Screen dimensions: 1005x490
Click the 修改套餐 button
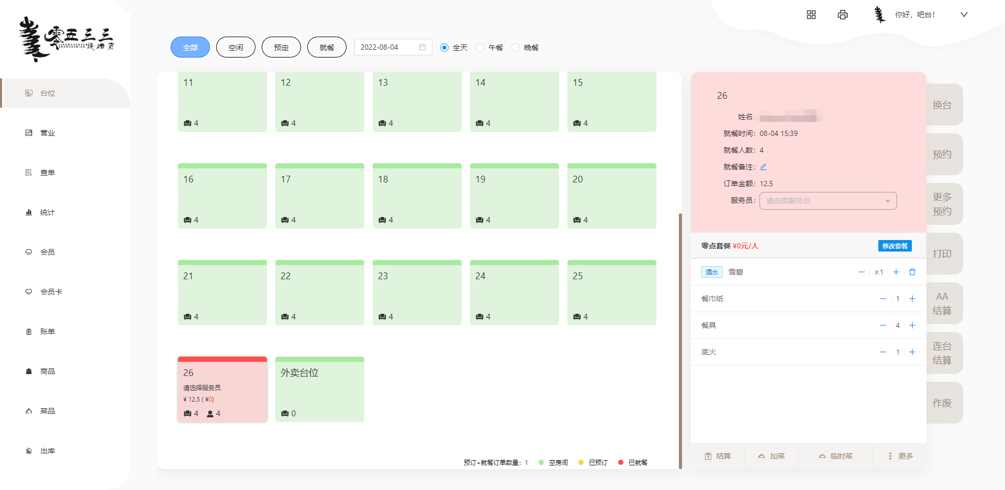[895, 246]
